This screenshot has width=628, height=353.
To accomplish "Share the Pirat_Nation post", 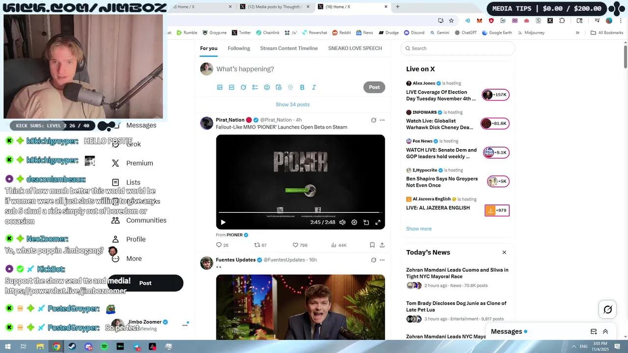I will point(382,245).
